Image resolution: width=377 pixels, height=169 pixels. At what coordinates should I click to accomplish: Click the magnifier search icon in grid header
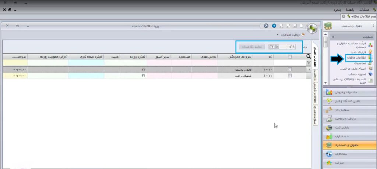(308, 56)
